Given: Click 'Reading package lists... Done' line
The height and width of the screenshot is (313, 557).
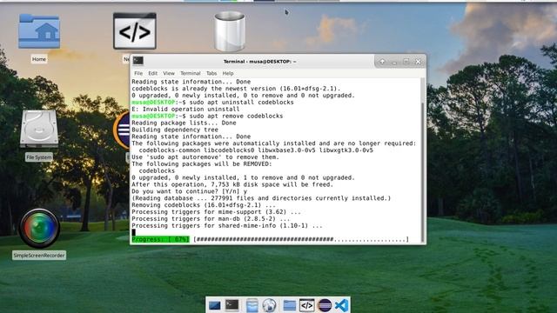Looking at the screenshot, I should pyautogui.click(x=184, y=123).
